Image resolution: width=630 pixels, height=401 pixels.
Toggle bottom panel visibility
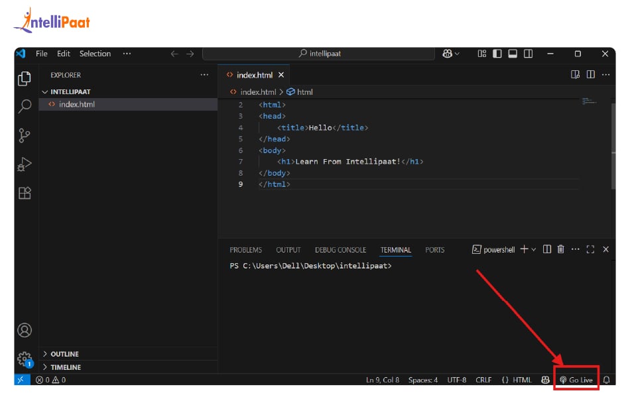[513, 54]
